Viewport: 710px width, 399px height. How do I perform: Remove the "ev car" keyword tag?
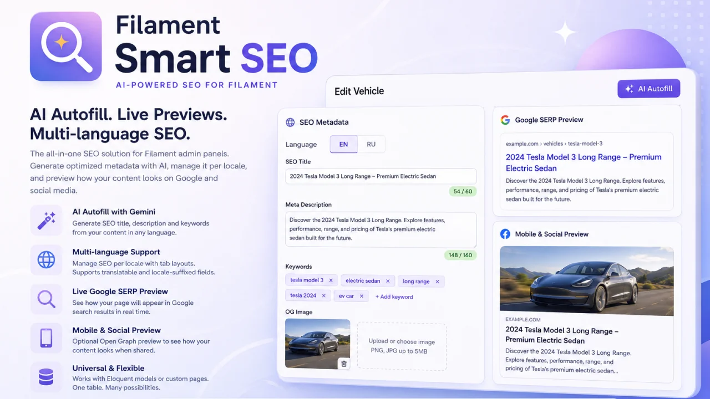(361, 296)
